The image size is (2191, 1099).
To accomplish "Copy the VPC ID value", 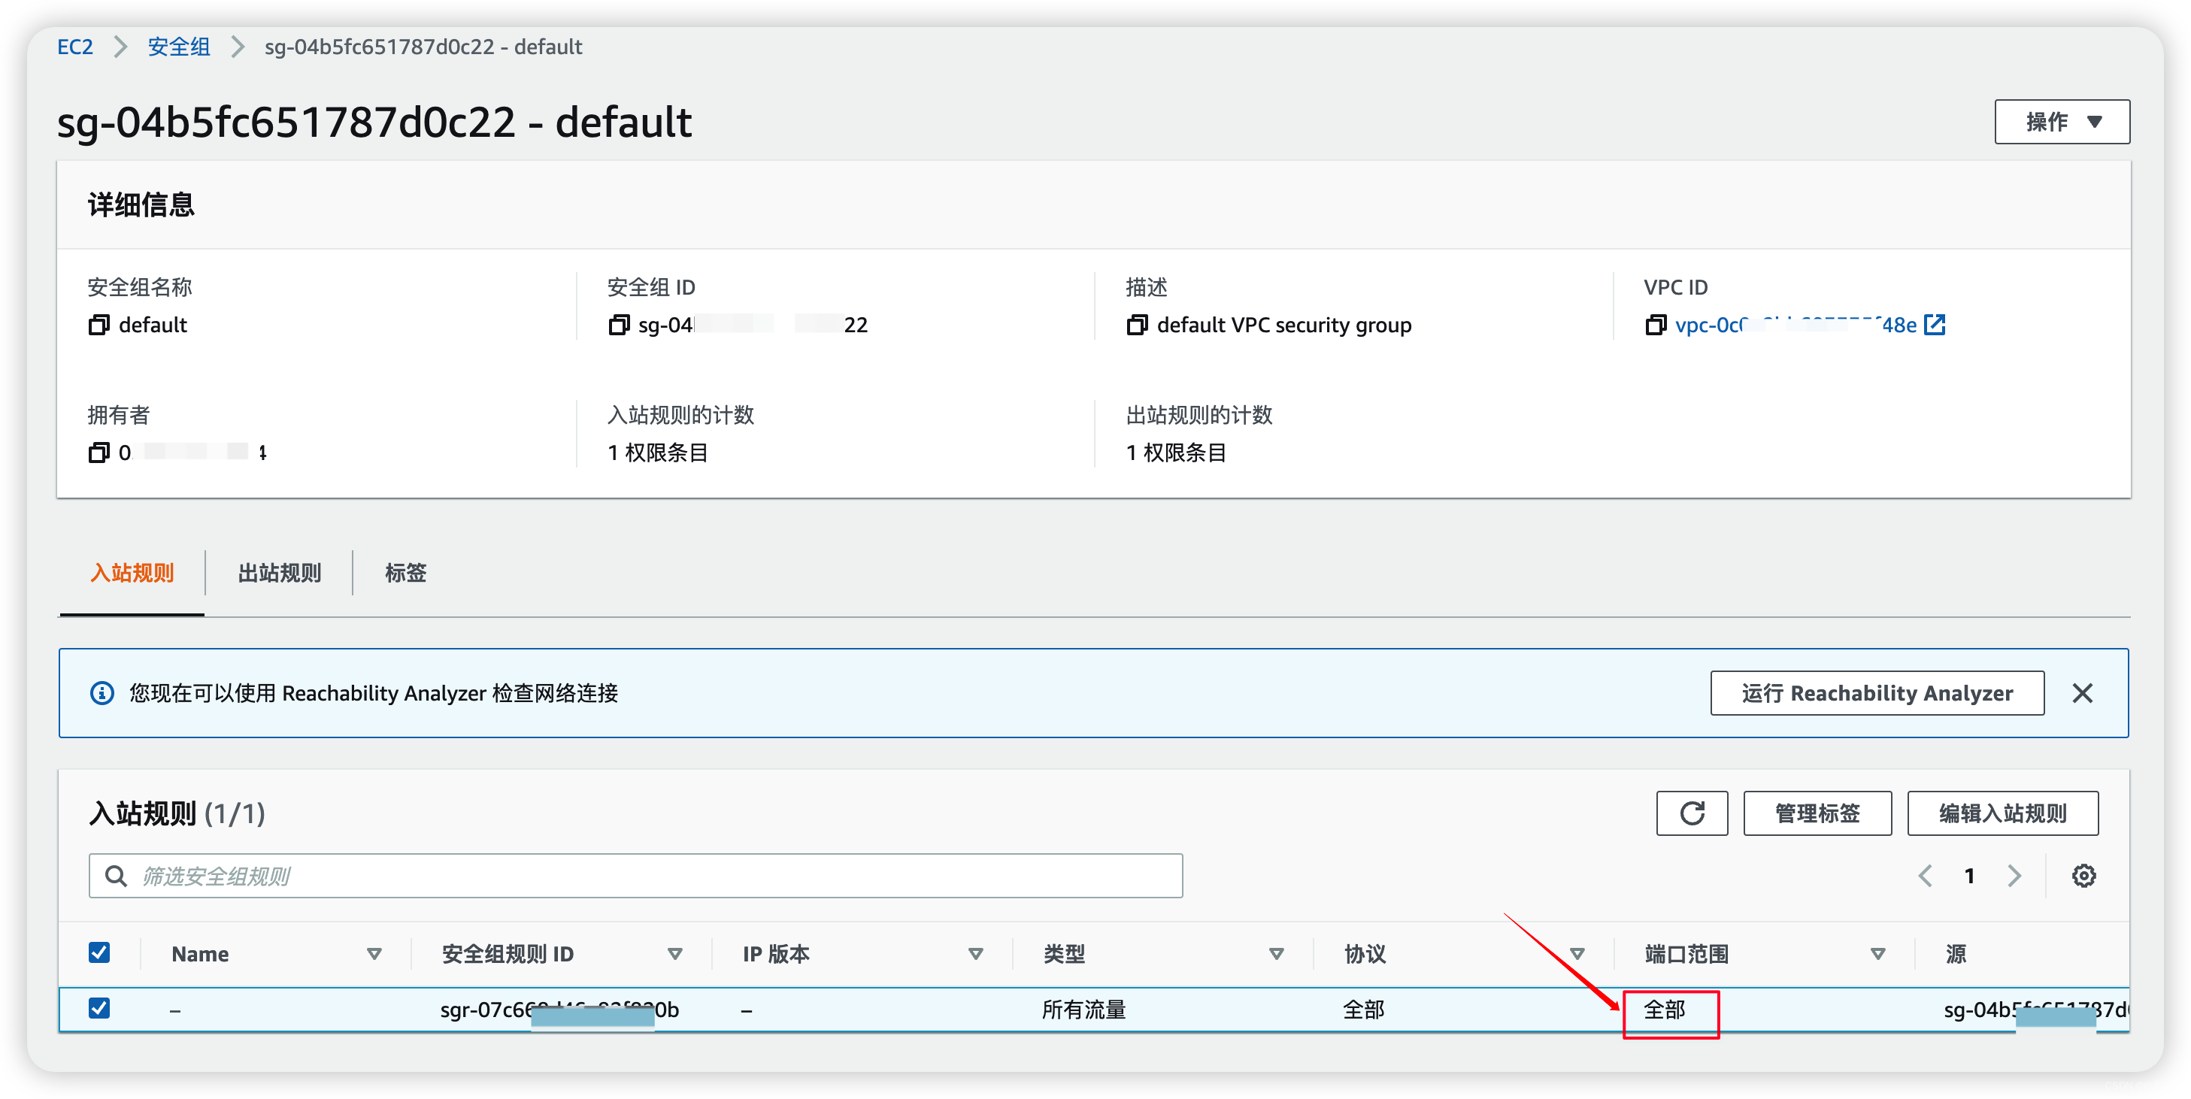I will (x=1655, y=325).
